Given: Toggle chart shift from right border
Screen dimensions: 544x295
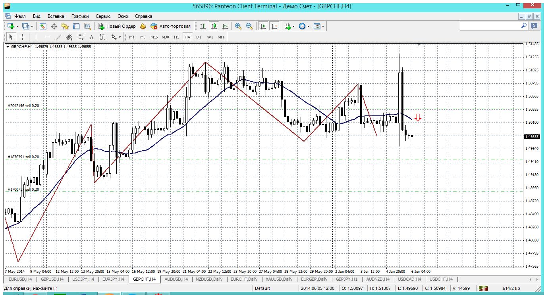Looking at the screenshot, I should (x=274, y=26).
